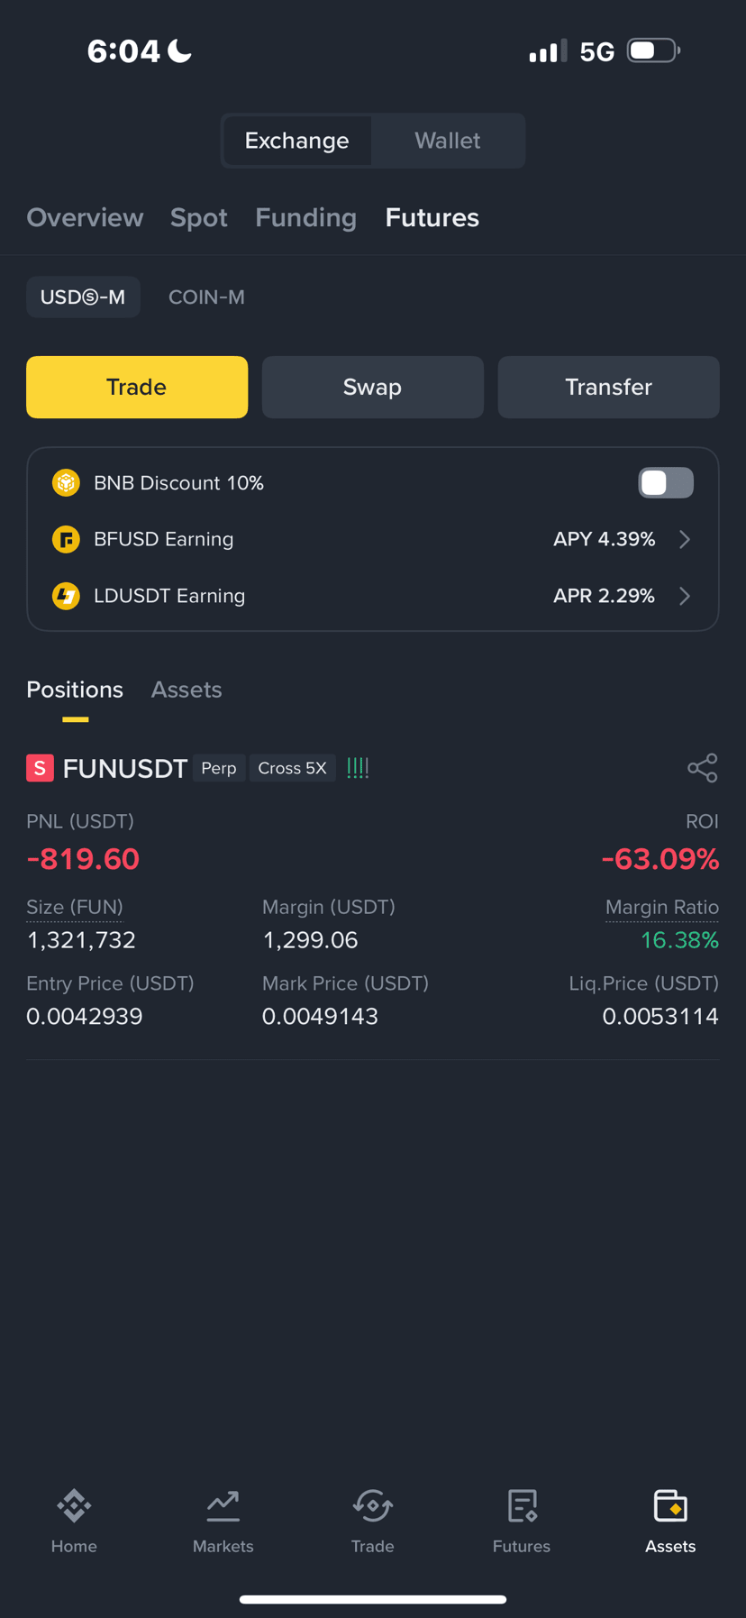
Task: Tap the underlined Size (FUN) label
Action: click(x=75, y=908)
